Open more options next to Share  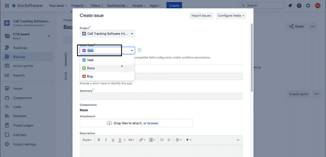(x=313, y=26)
